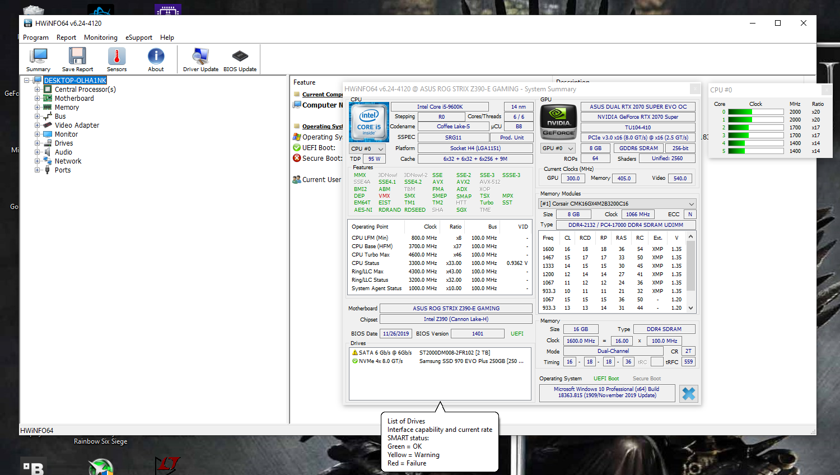Click the NVMe drive green status icon
The image size is (840, 475).
(354, 361)
